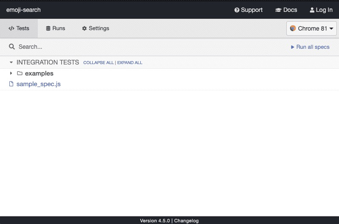
Task: Click the Version 4.5.0 footer text
Action: [x=155, y=221]
